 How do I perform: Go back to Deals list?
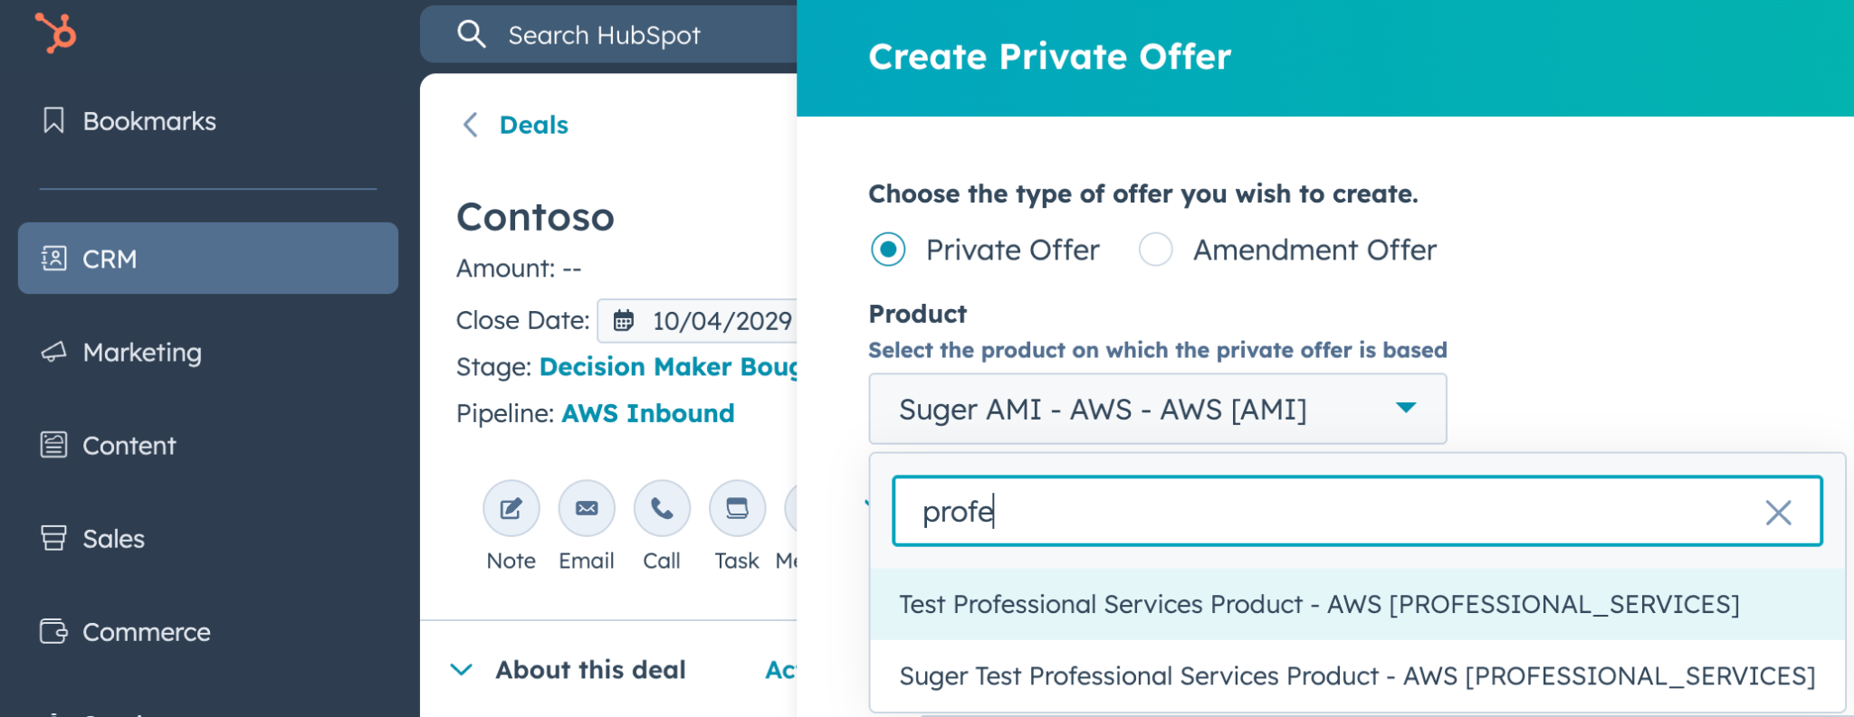pos(516,125)
